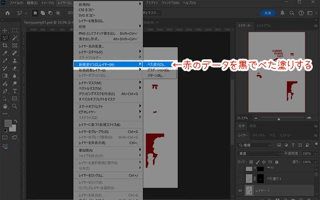The image size is (320, 200).
Task: Open the workspace switcher dropdown arrow
Action: (x=316, y=13)
